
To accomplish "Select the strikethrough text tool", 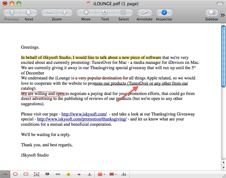I will [79, 174].
